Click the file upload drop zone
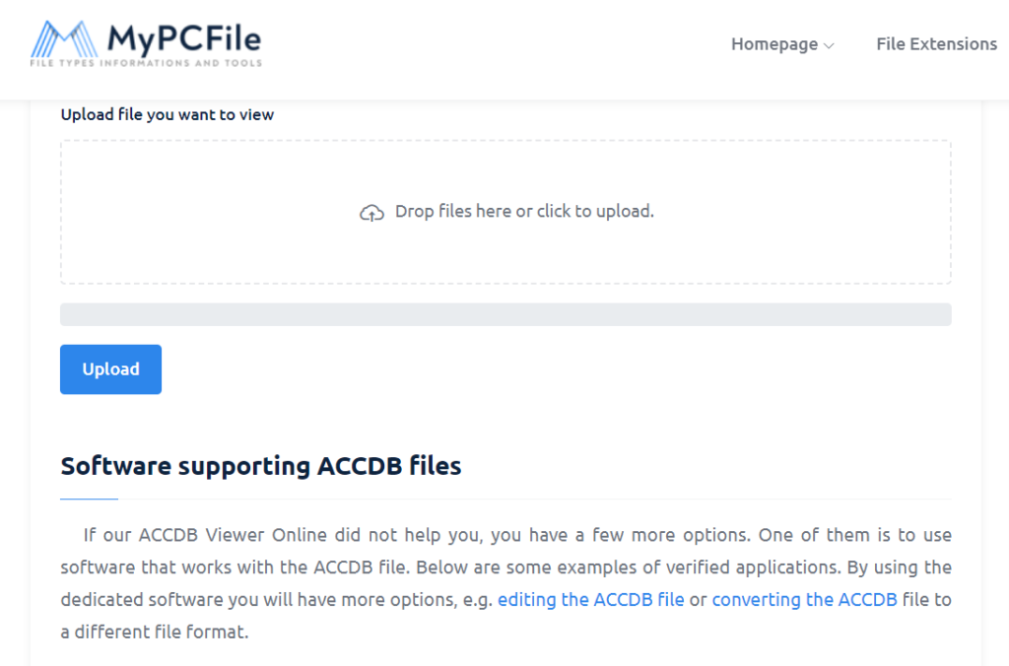 (505, 211)
